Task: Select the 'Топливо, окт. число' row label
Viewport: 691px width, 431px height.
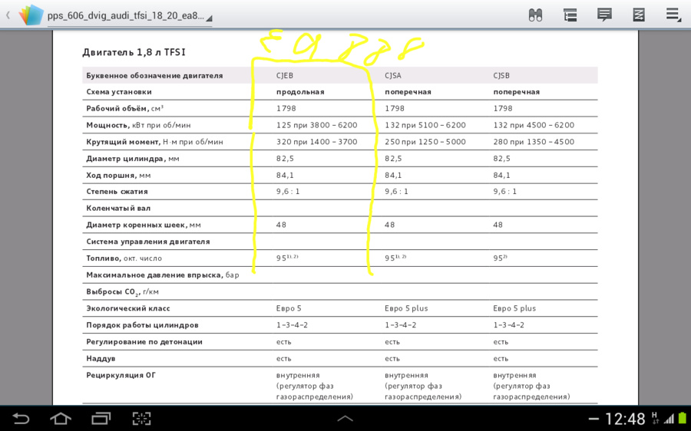Action: (x=124, y=258)
